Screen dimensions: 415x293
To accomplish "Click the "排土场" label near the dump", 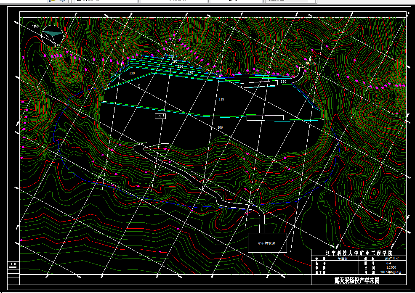I will (x=311, y=63).
